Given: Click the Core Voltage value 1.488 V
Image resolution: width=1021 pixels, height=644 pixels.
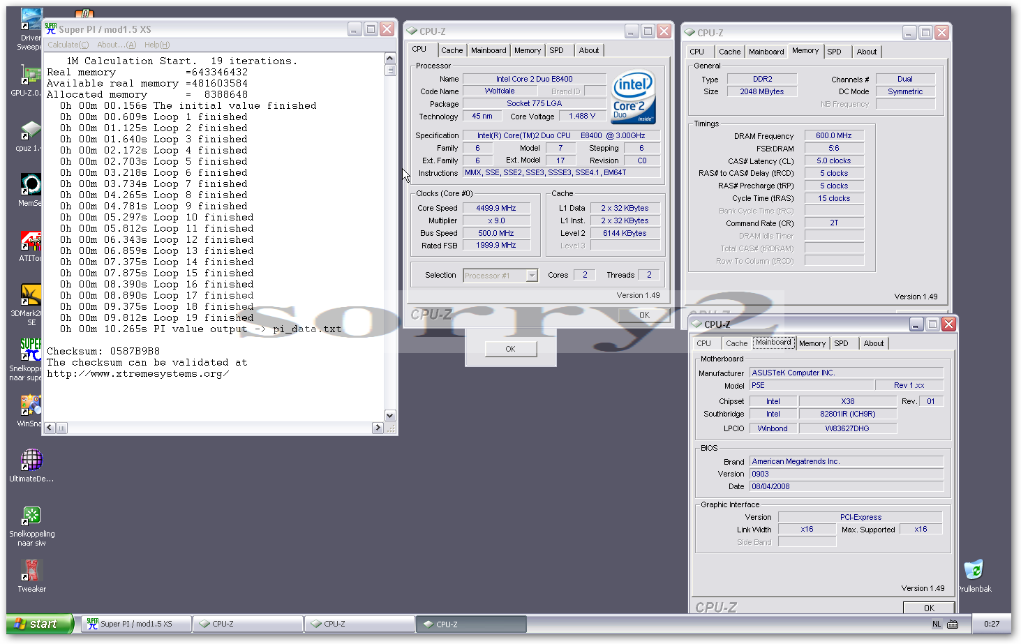Looking at the screenshot, I should click(x=582, y=117).
